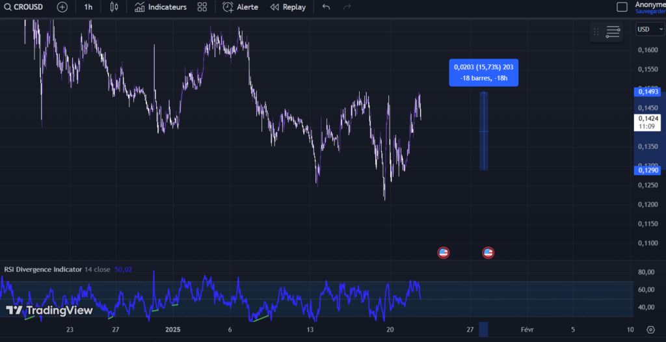Image resolution: width=666 pixels, height=342 pixels.
Task: Click the first US flag economic event marker
Action: tap(444, 253)
